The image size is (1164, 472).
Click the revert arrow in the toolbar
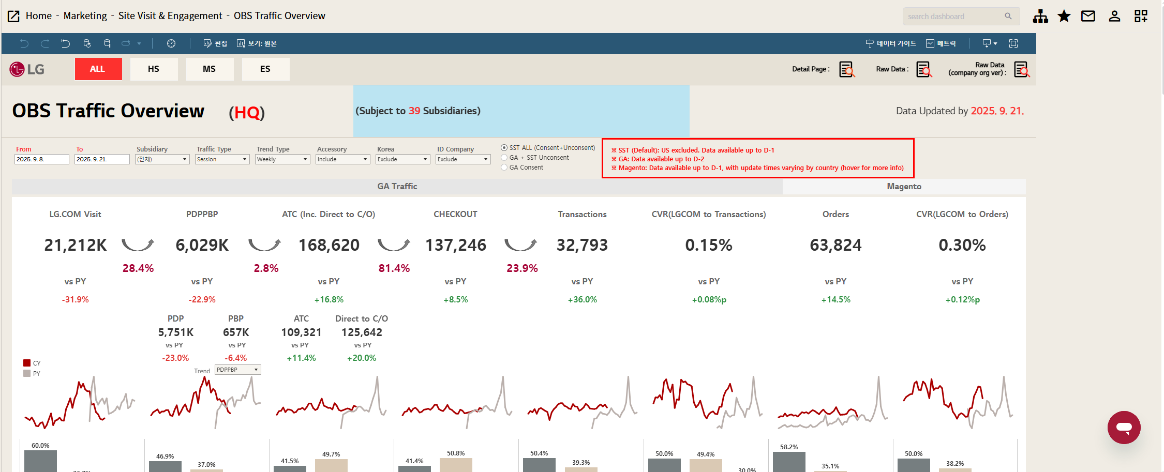65,43
